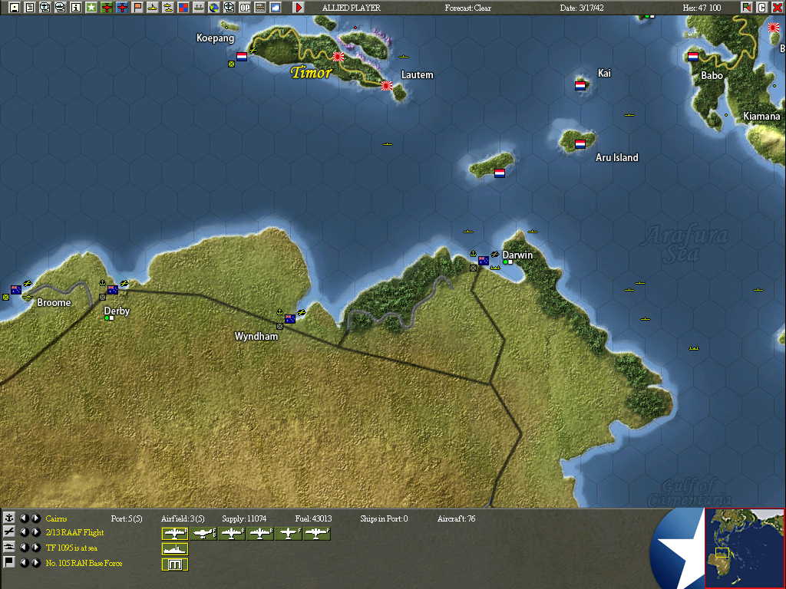
Task: Click the 'Date: 3/17/42' text
Action: (x=582, y=8)
